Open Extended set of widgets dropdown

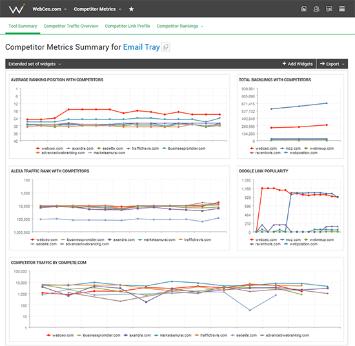coord(35,64)
